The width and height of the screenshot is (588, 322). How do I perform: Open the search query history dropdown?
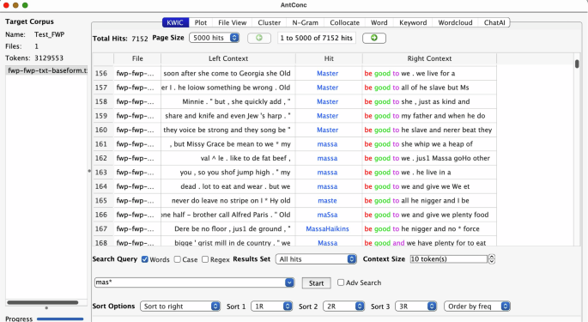(289, 283)
